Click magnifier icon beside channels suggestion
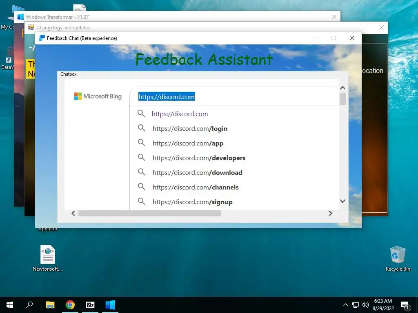 (x=142, y=187)
